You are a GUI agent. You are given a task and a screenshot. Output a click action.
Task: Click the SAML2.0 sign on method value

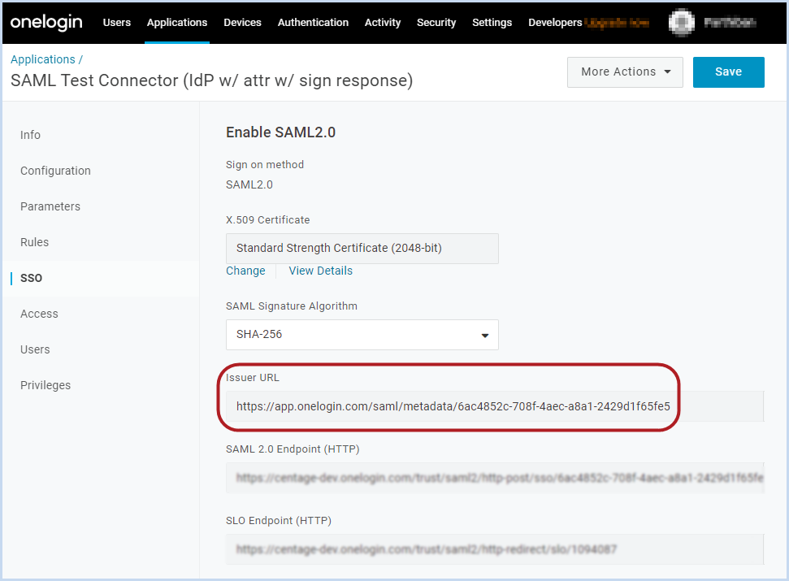coord(249,184)
